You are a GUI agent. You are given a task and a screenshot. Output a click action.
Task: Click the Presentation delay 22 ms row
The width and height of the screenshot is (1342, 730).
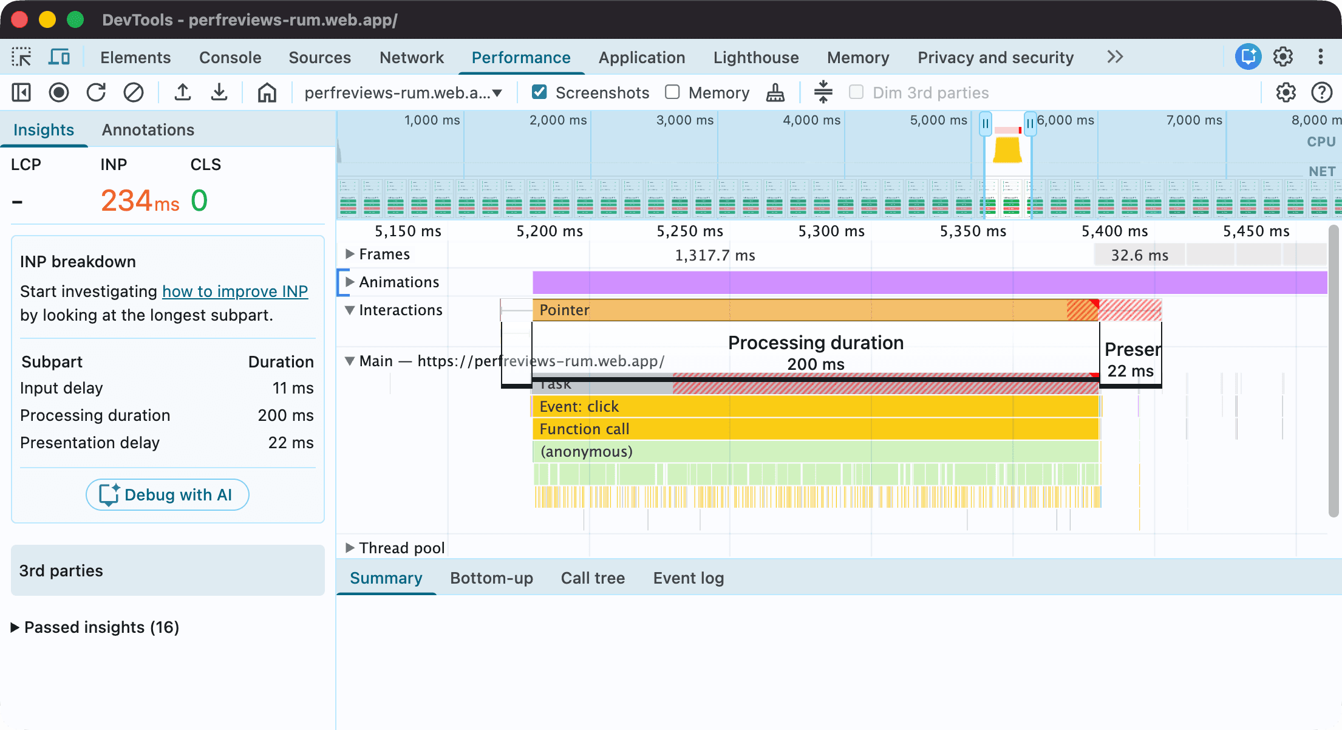(x=167, y=443)
